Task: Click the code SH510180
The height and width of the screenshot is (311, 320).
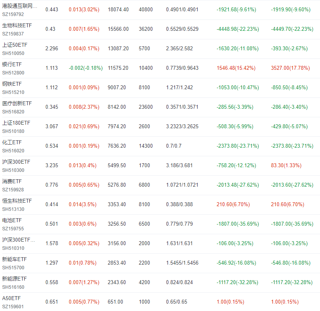Action: point(13,131)
